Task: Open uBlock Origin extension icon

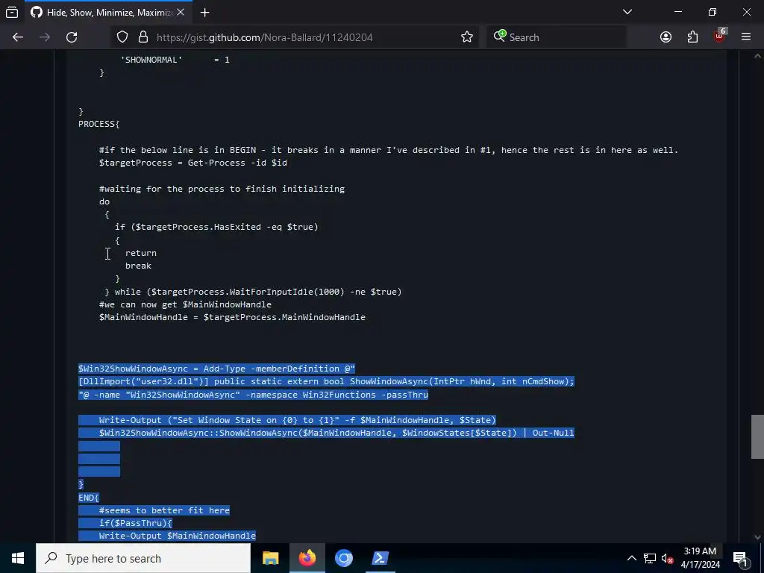Action: click(x=720, y=37)
